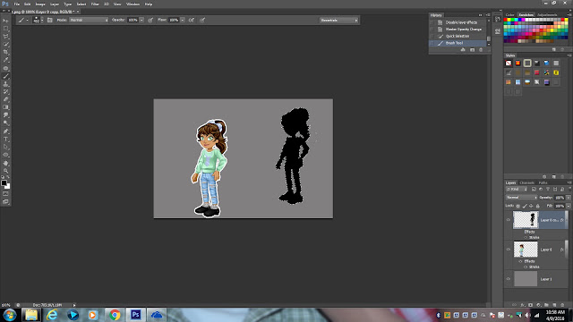This screenshot has width=573, height=322.
Task: Open the Essentials workspace dropdown
Action: [x=338, y=20]
